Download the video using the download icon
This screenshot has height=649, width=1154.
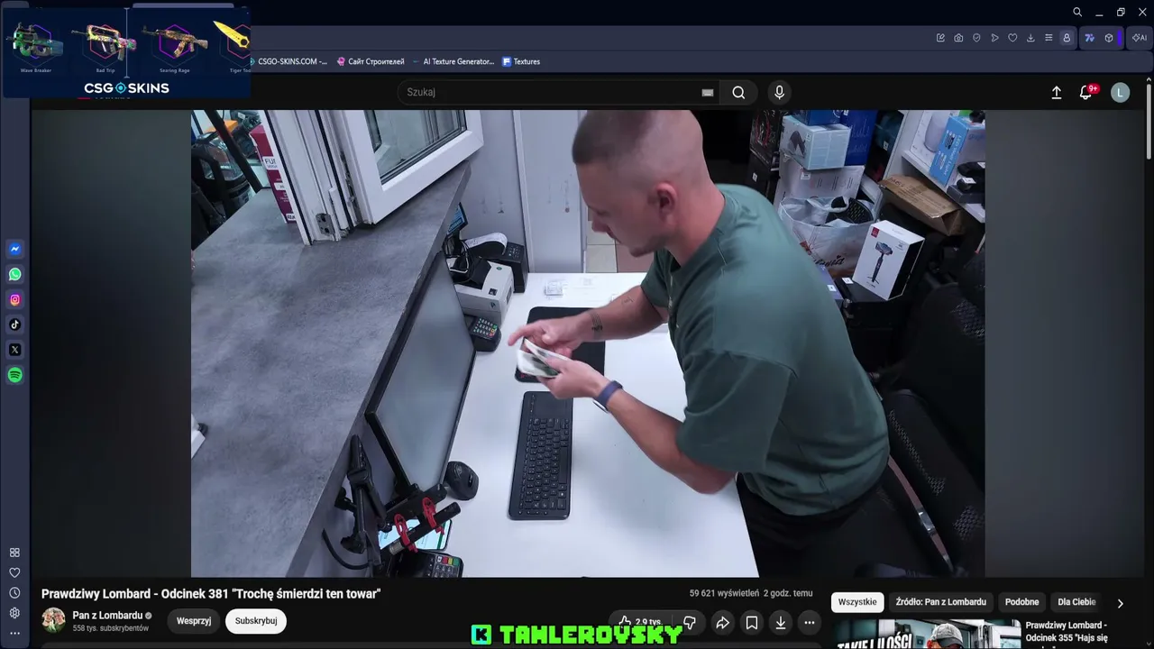tap(781, 622)
